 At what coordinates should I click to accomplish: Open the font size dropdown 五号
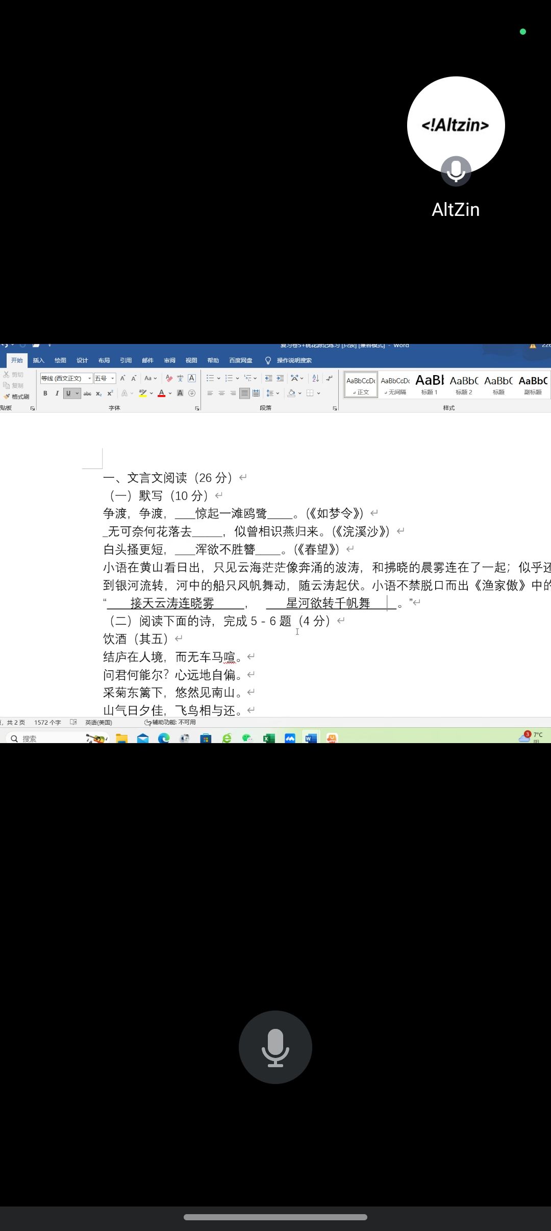tap(112, 378)
